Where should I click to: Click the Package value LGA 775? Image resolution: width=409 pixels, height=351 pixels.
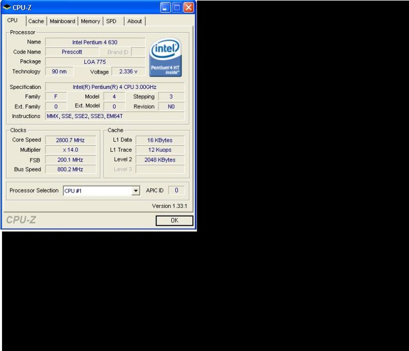click(x=95, y=62)
